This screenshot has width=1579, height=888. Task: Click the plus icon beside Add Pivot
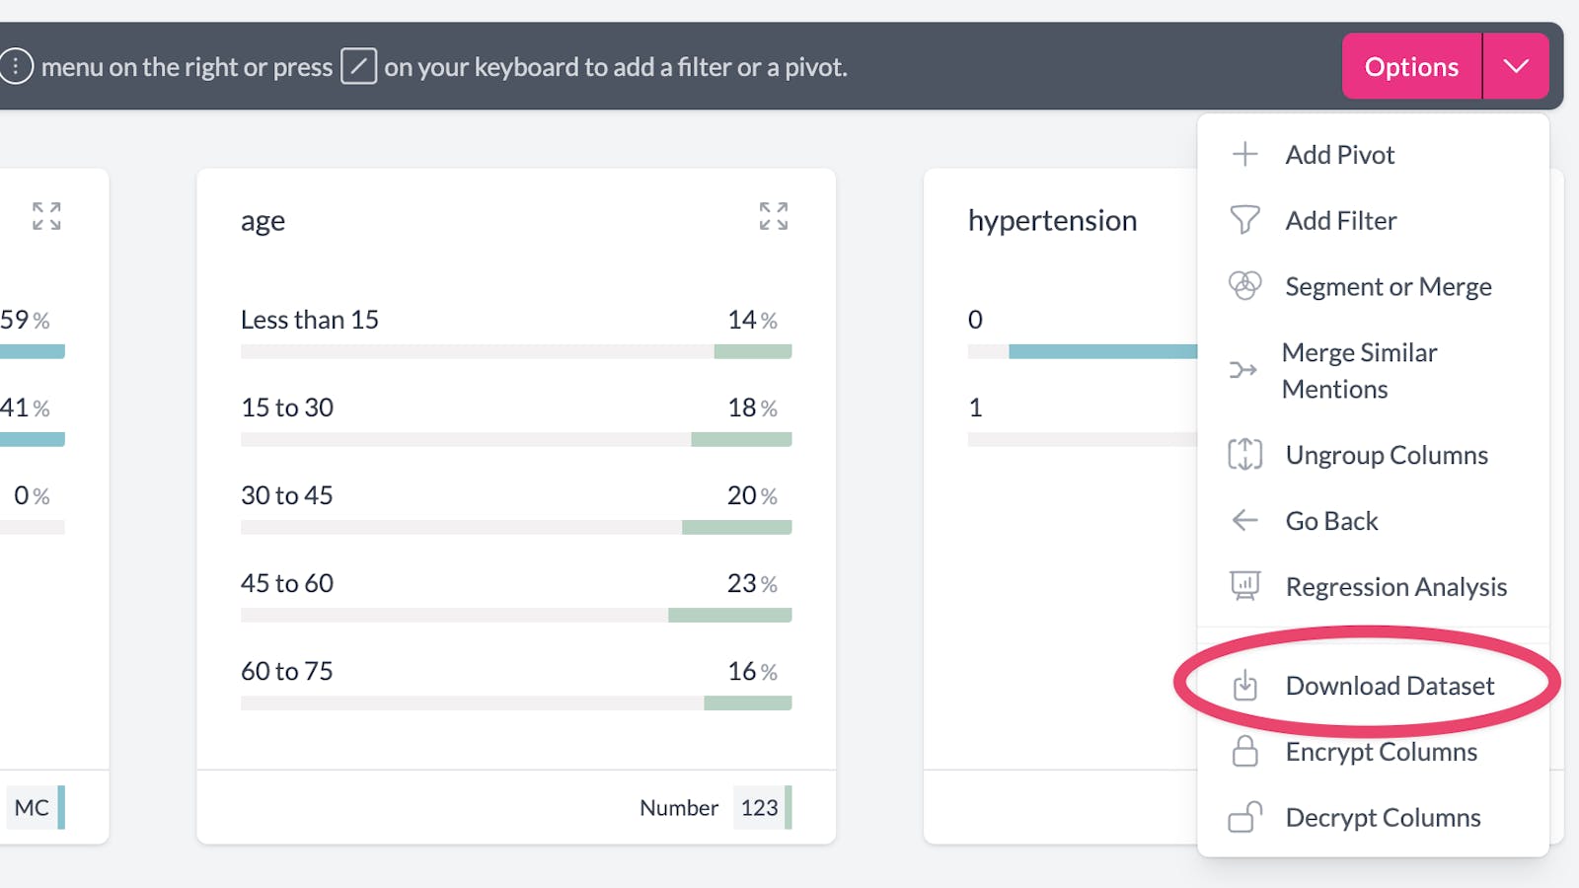[x=1244, y=154]
